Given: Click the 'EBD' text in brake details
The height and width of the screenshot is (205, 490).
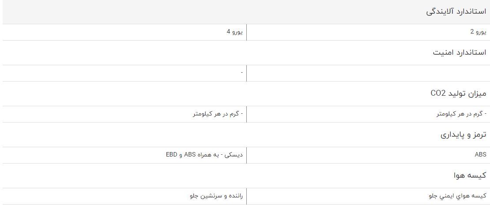Looking at the screenshot, I should click(x=172, y=154).
